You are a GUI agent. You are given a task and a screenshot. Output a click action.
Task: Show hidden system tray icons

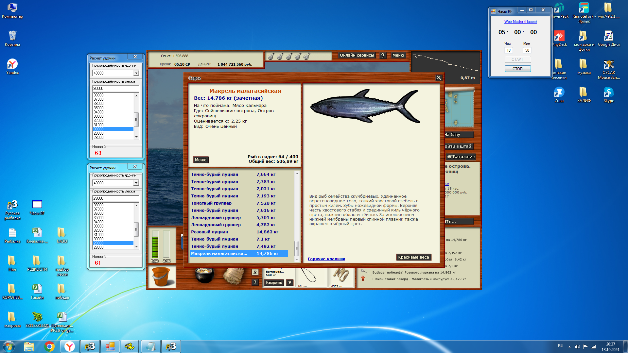pyautogui.click(x=569, y=347)
